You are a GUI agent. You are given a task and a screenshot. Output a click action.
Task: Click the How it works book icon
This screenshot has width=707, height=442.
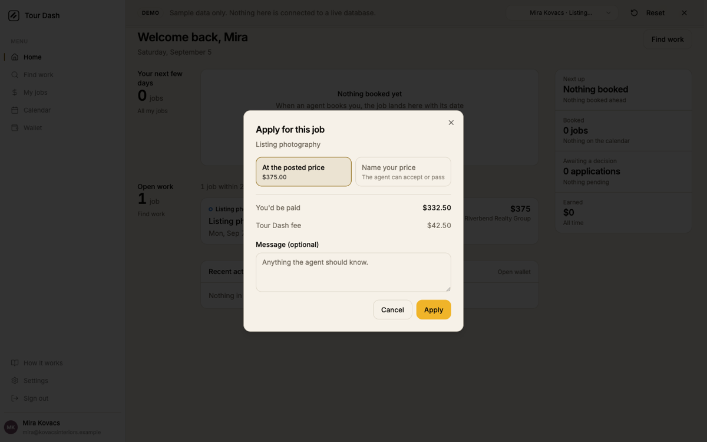(x=15, y=363)
